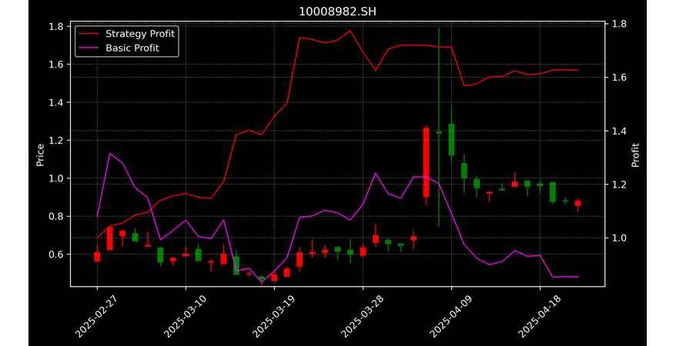Click the right axis label Profit
676x346 pixels.
[635, 155]
